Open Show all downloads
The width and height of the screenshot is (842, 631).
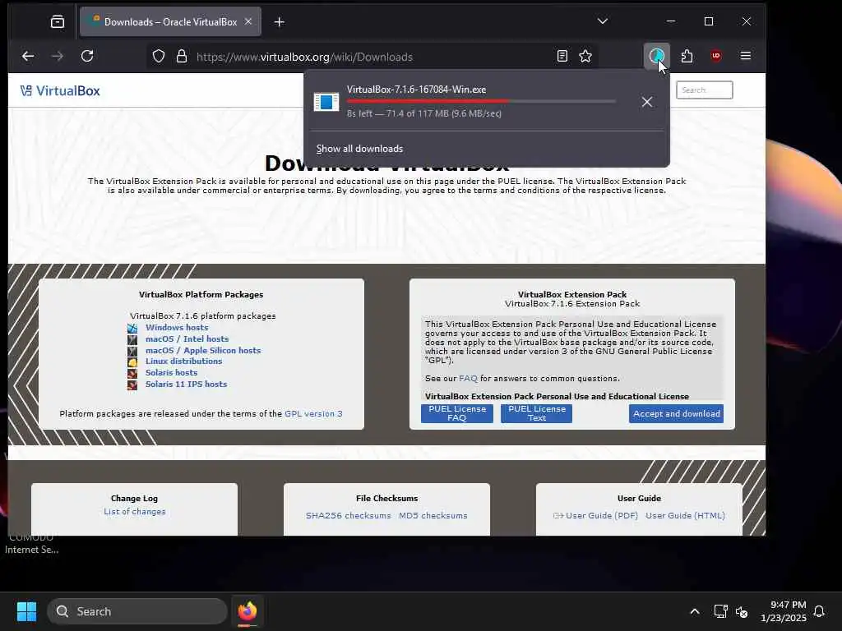pos(359,149)
